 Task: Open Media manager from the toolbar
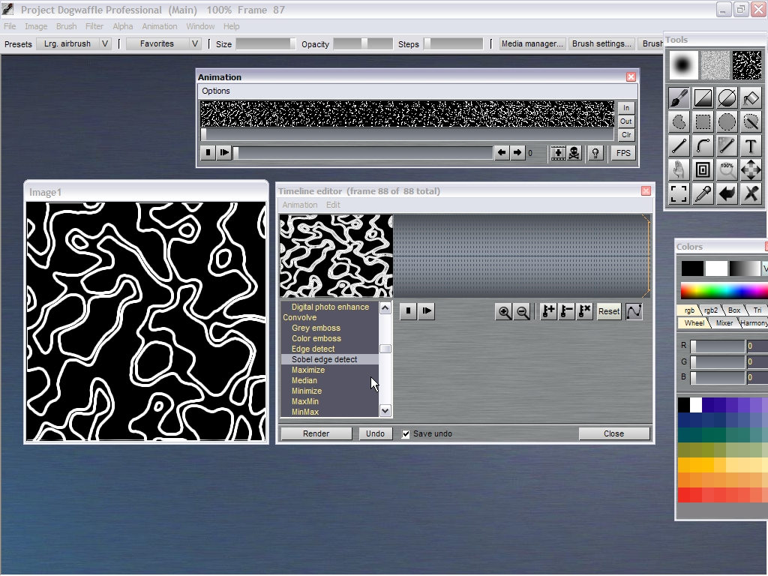(x=532, y=43)
